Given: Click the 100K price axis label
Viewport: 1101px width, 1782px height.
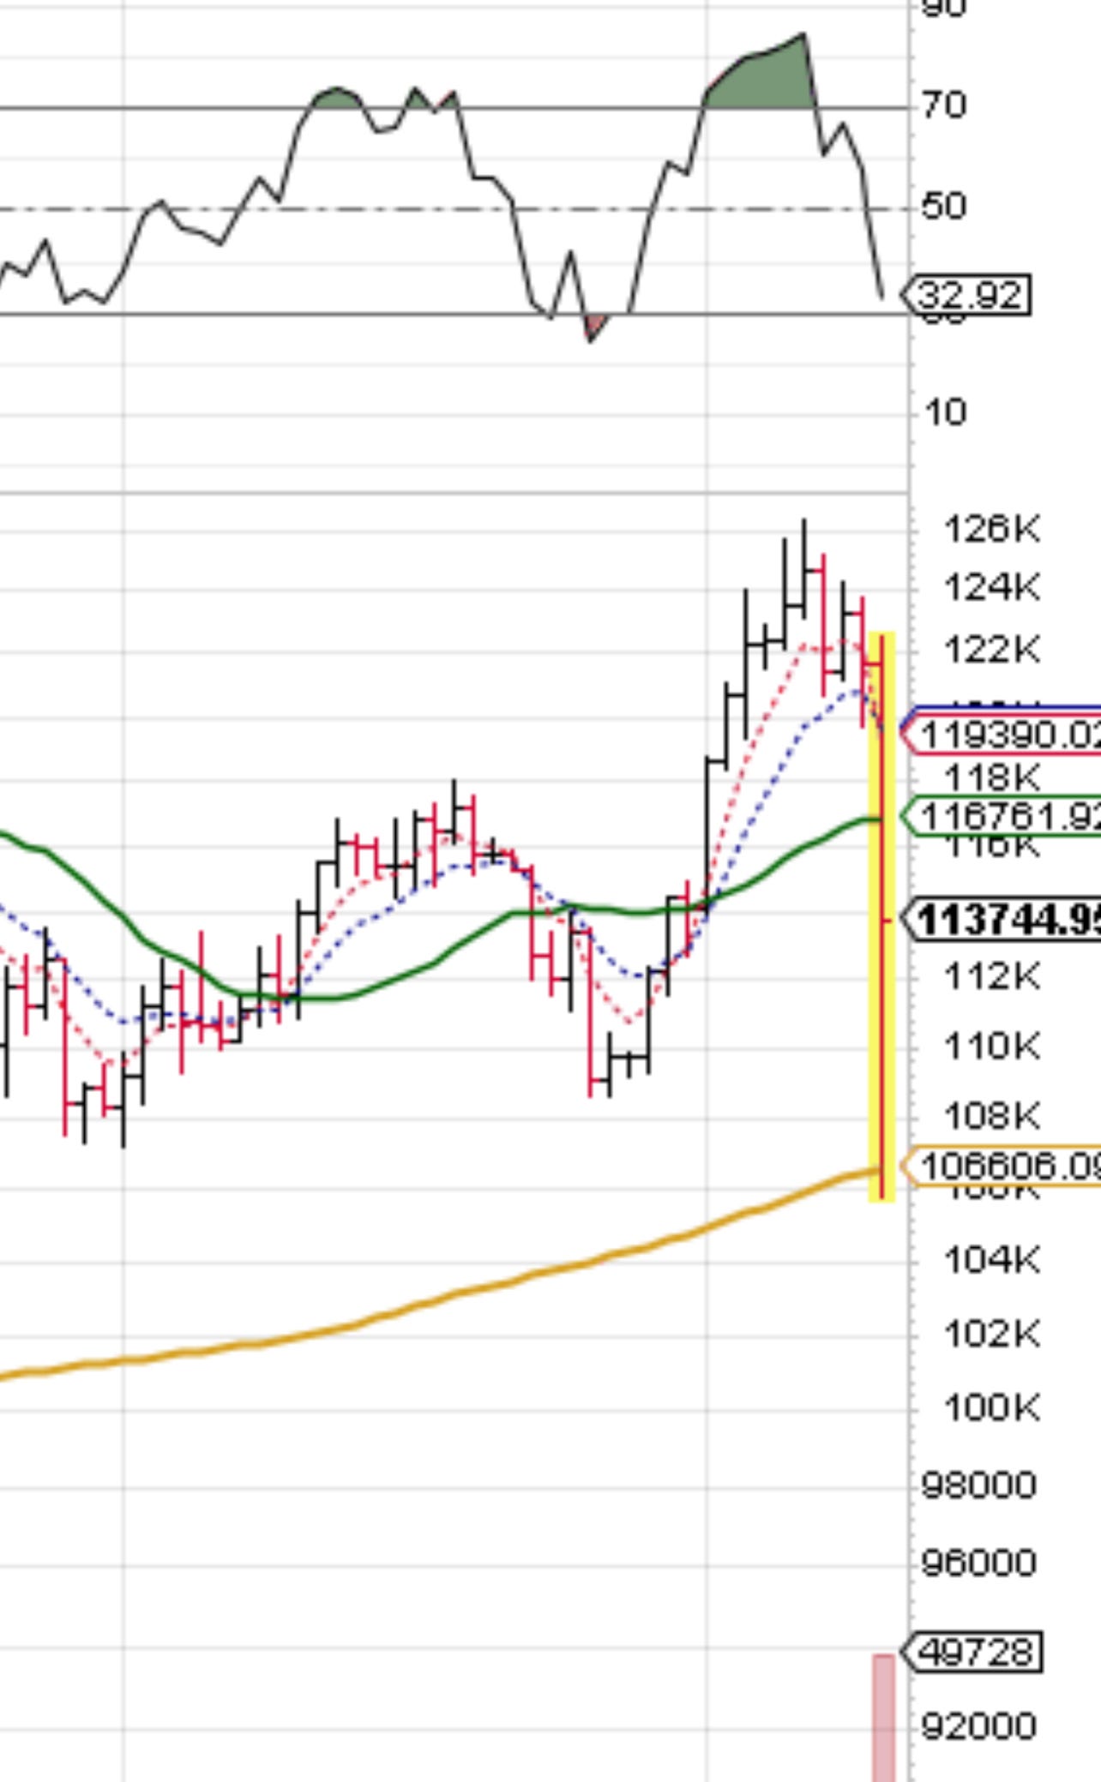Looking at the screenshot, I should 992,1407.
